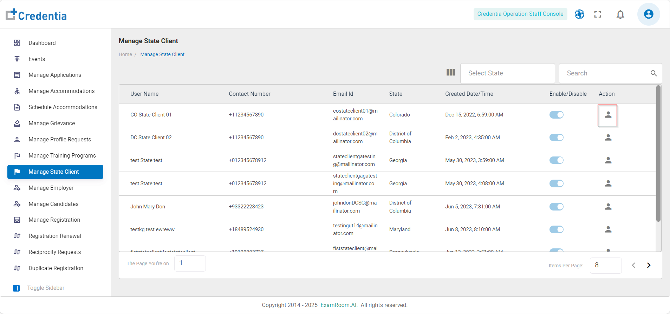
Task: Open Items Per Page selector
Action: click(606, 265)
